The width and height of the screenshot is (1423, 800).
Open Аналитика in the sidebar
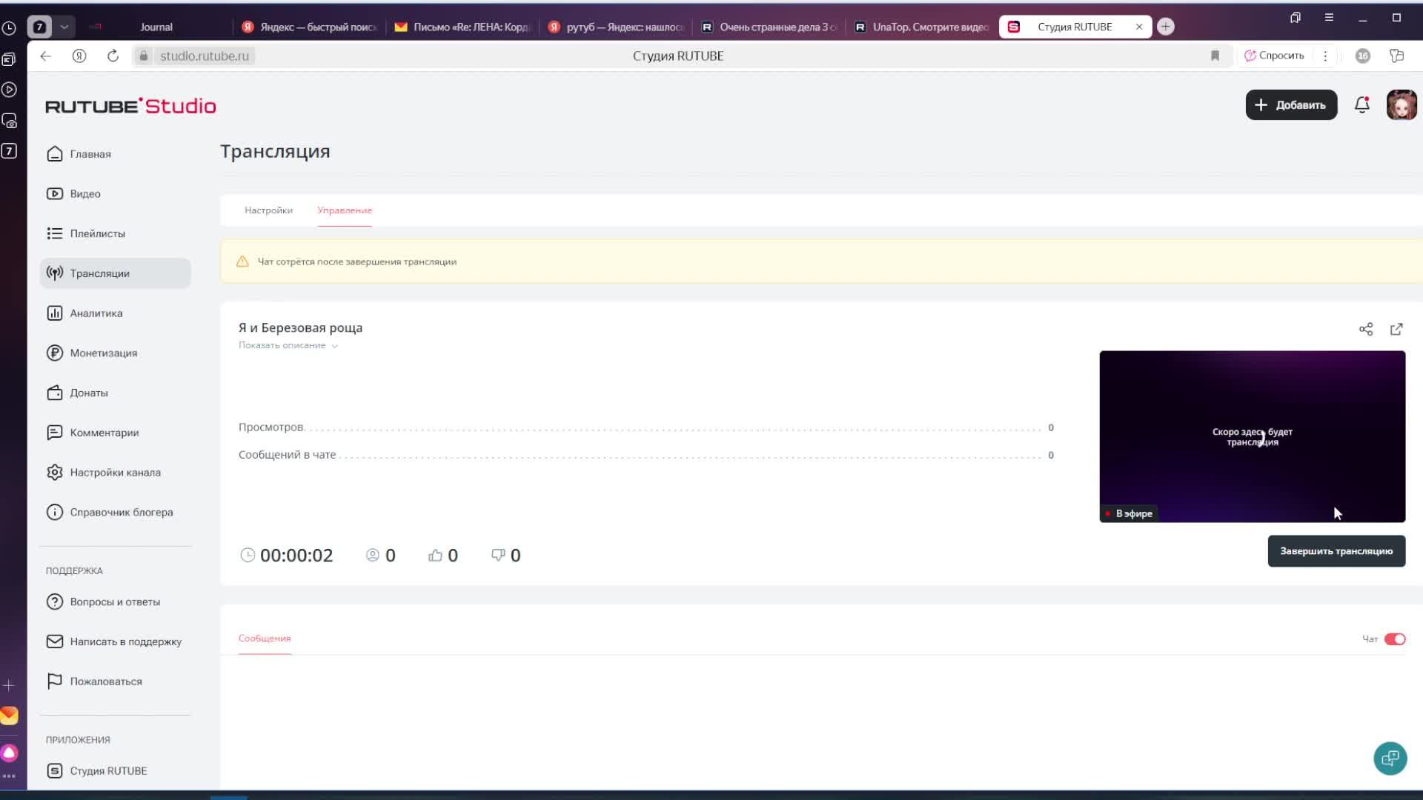[x=96, y=313]
